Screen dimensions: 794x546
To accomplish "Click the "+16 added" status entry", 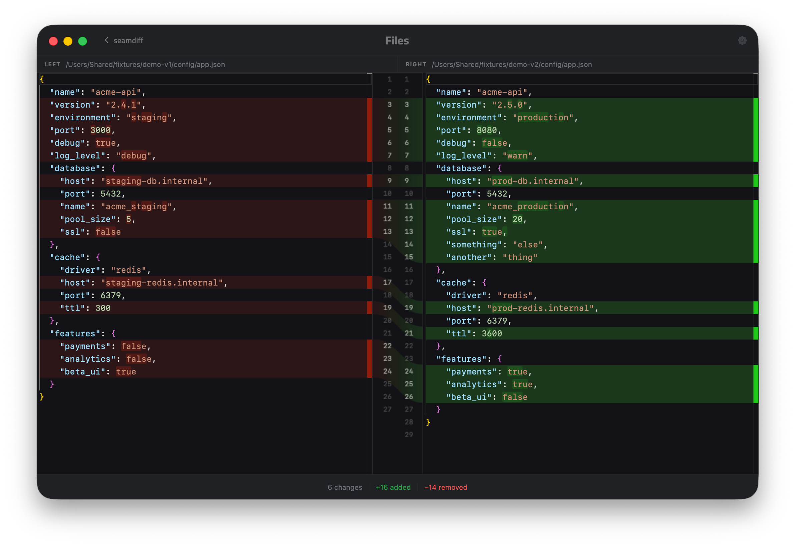I will [x=393, y=487].
